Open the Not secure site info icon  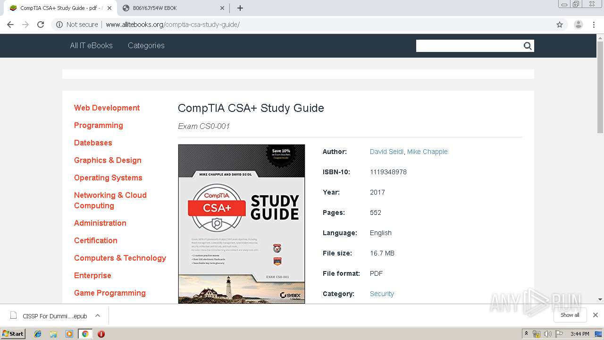pyautogui.click(x=59, y=25)
